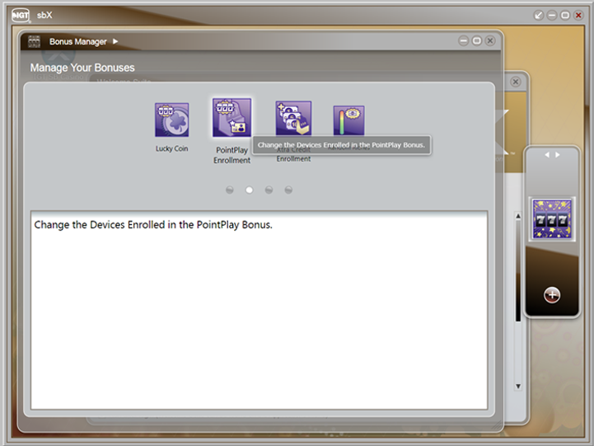Viewport: 594px width, 446px height.
Task: Minimize the Bonus Manager window
Action: pyautogui.click(x=463, y=41)
